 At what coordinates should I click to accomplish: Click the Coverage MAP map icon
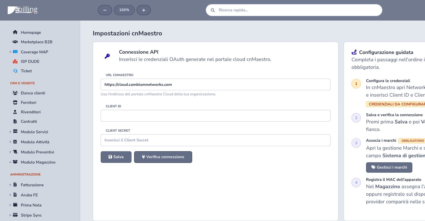(15, 52)
